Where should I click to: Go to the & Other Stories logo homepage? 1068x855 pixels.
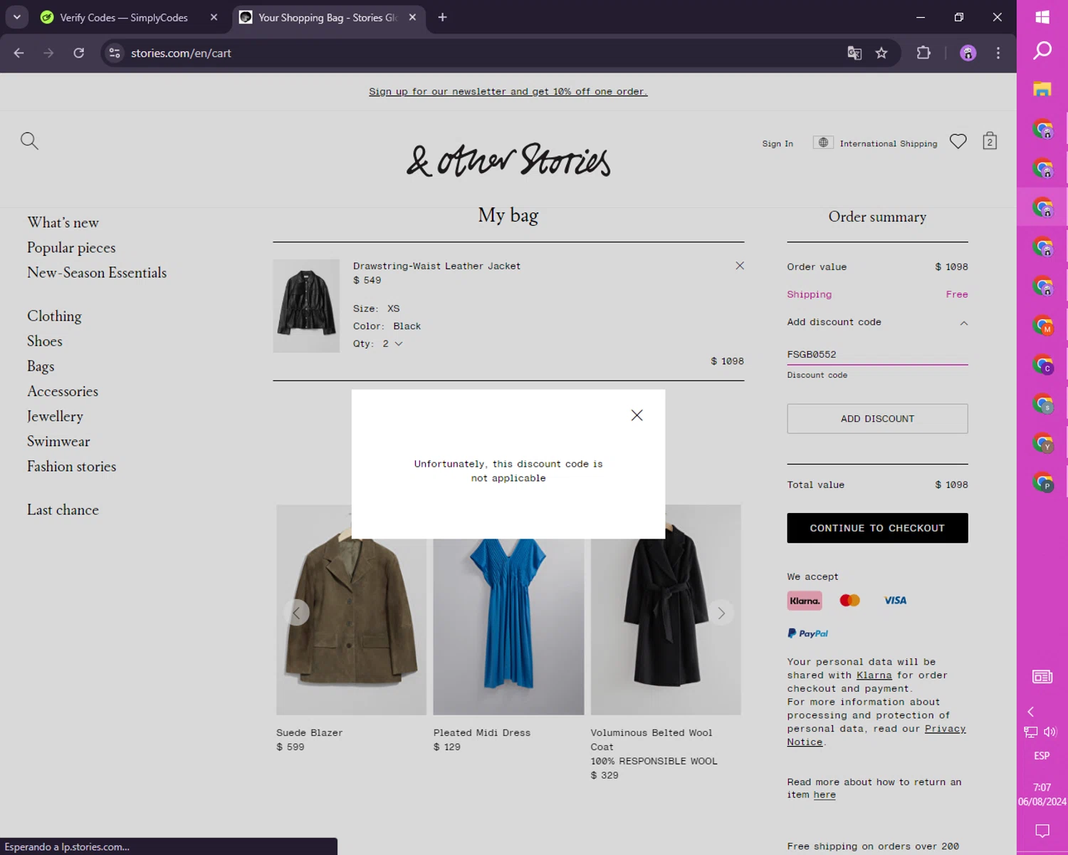pyautogui.click(x=508, y=160)
